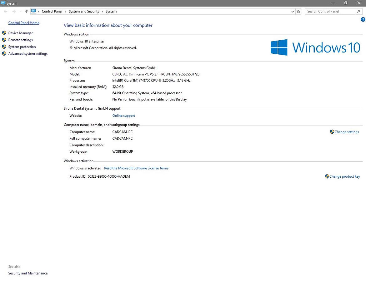Image resolution: width=366 pixels, height=281 pixels.
Task: Open help with the blue question mark
Action: [x=363, y=19]
